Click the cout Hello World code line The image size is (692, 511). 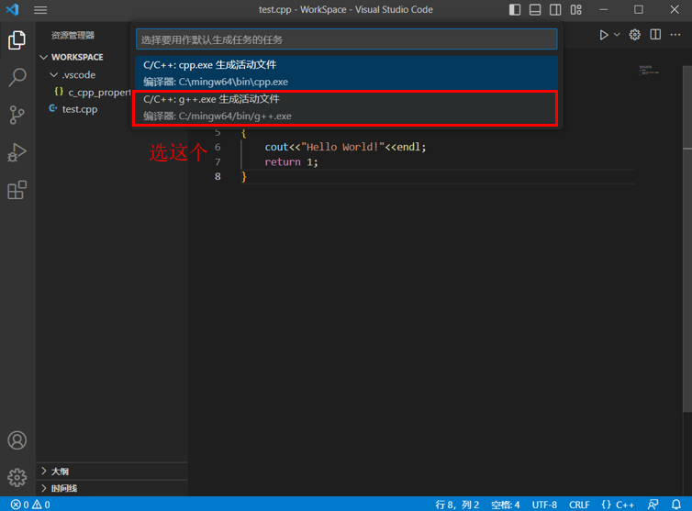[x=345, y=147]
